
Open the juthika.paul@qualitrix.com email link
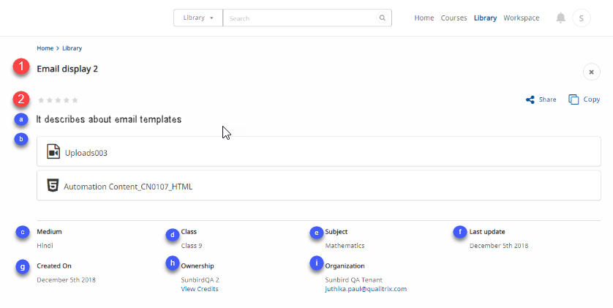(366, 289)
